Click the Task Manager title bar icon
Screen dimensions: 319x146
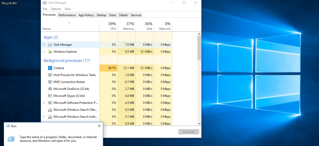45,3
